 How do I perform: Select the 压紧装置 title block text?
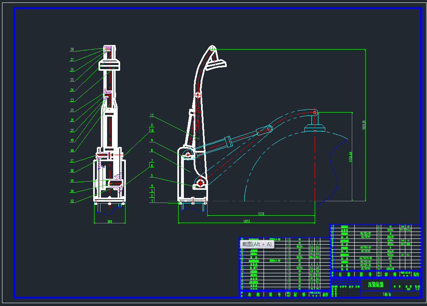point(376,285)
